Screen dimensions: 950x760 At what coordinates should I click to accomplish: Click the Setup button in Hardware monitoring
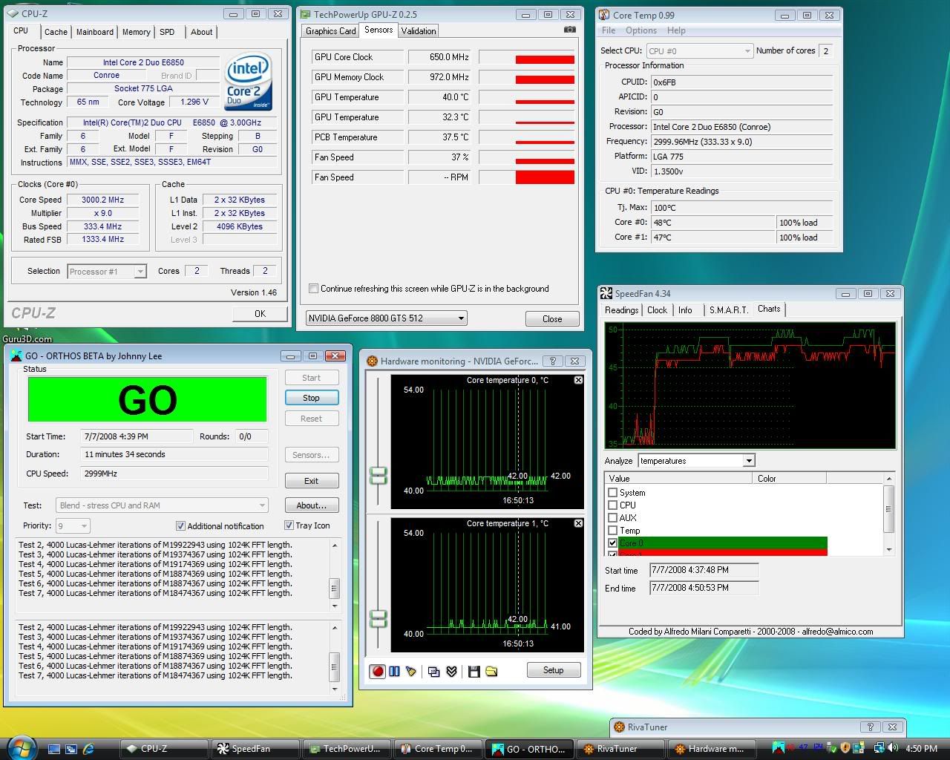[554, 670]
